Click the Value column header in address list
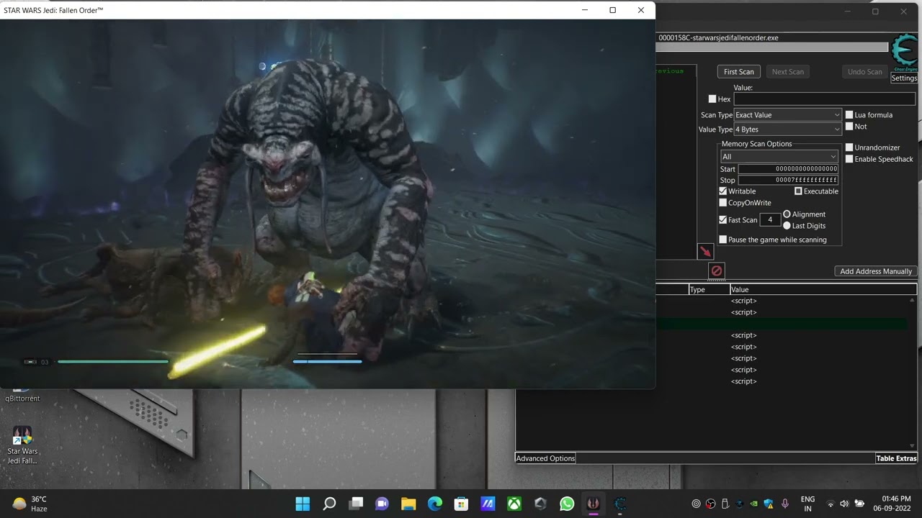 coord(823,289)
